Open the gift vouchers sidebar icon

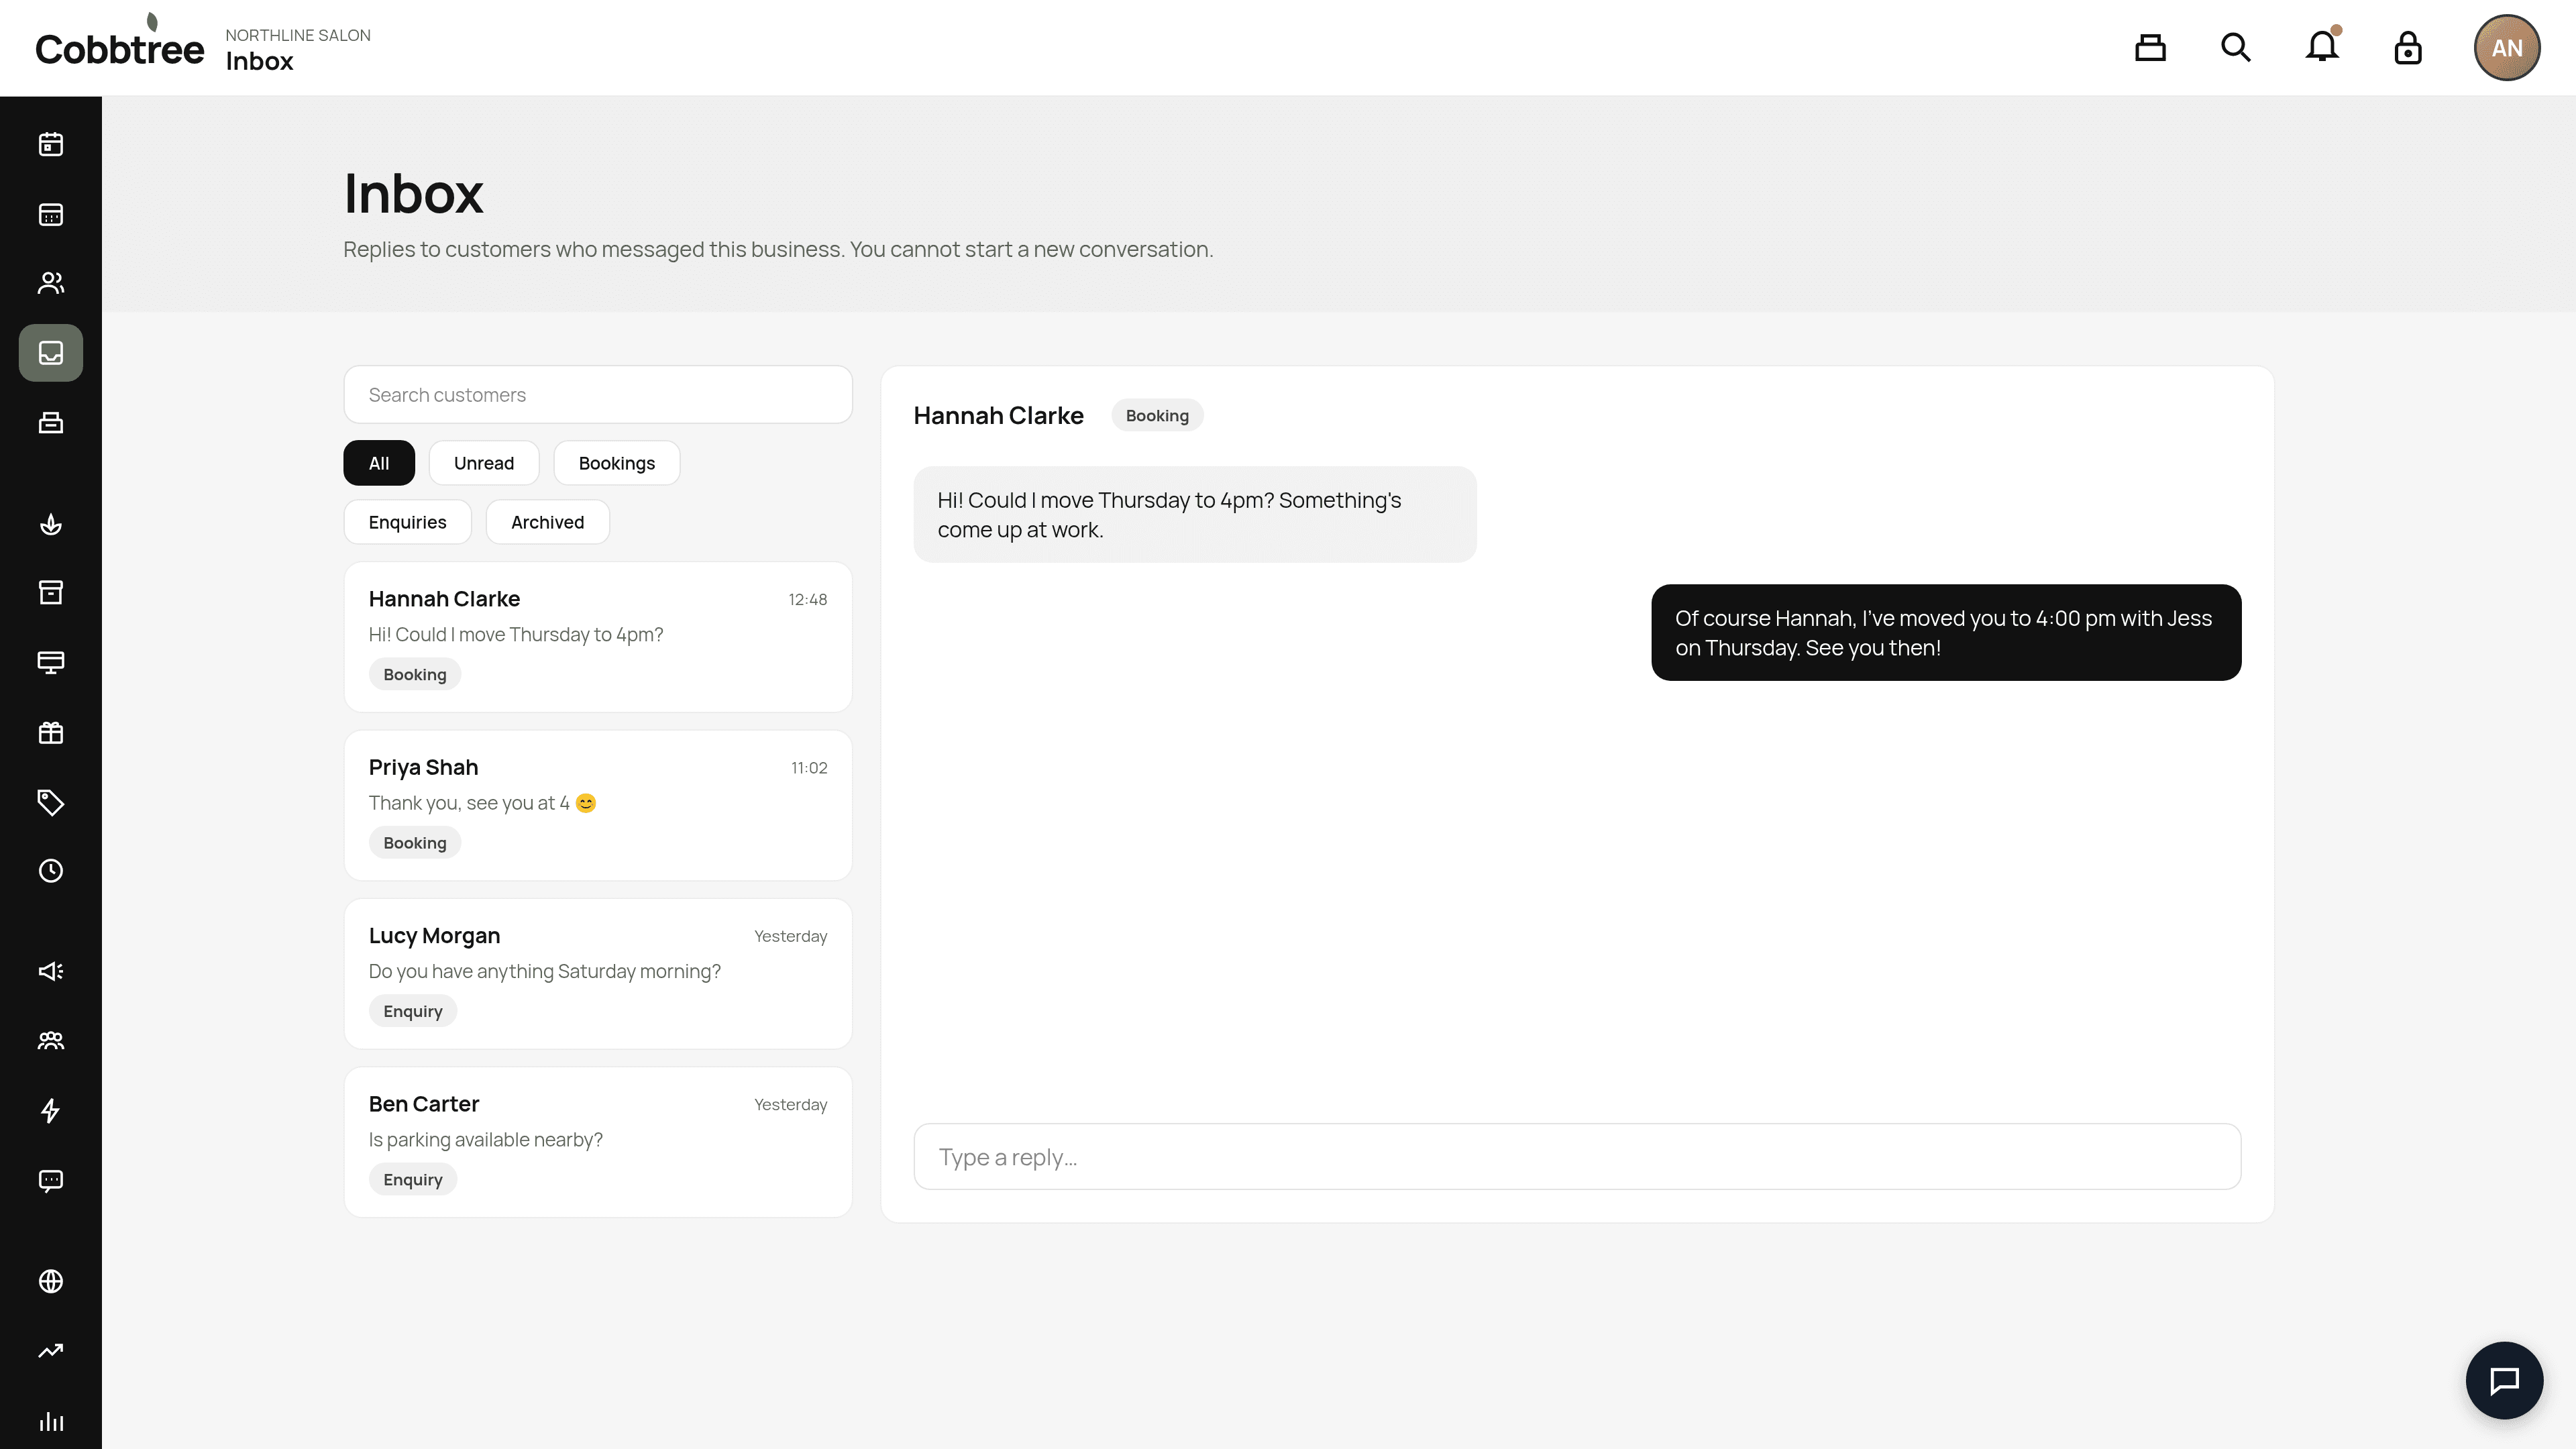[51, 732]
